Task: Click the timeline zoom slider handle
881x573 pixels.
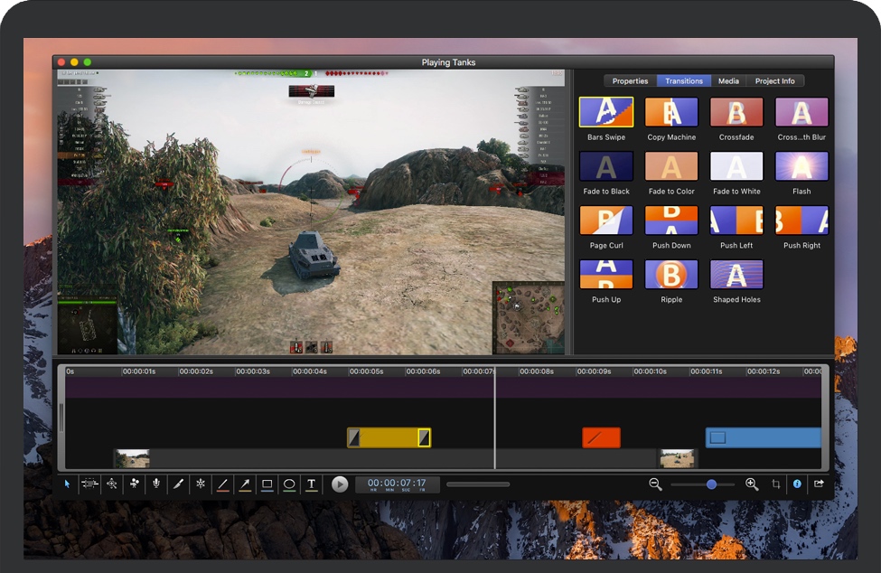Action: [x=711, y=484]
